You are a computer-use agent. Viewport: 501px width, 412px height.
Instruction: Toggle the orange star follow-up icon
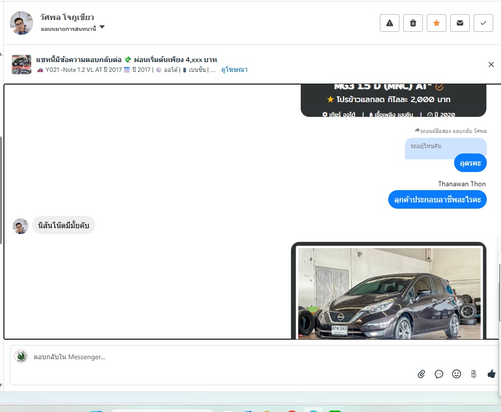click(x=437, y=23)
